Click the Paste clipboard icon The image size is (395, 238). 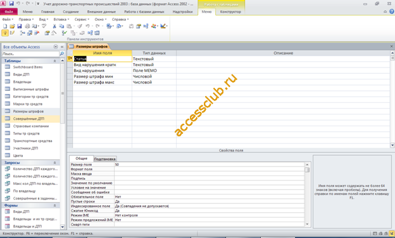pyautogui.click(x=69, y=26)
